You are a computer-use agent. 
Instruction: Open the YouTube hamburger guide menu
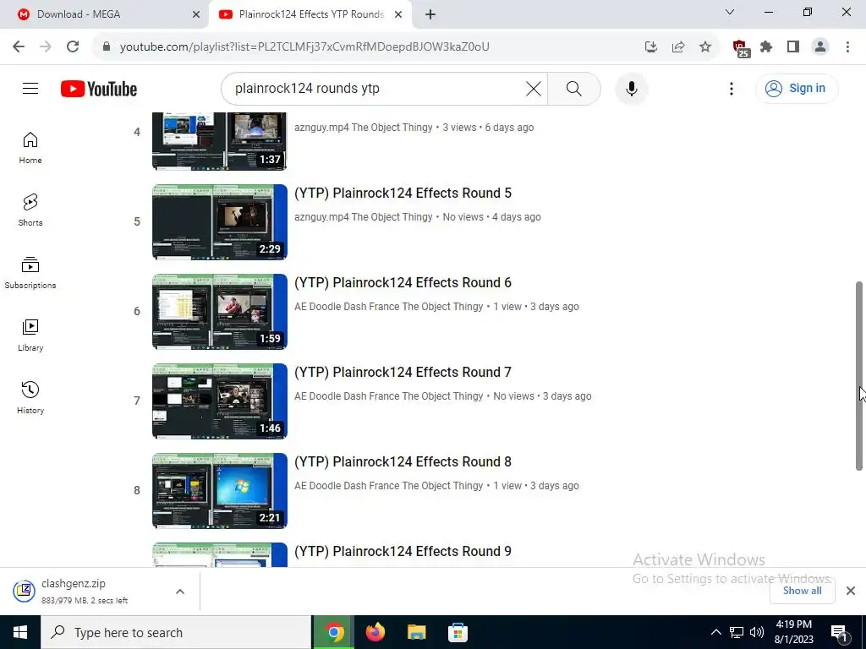[x=30, y=88]
